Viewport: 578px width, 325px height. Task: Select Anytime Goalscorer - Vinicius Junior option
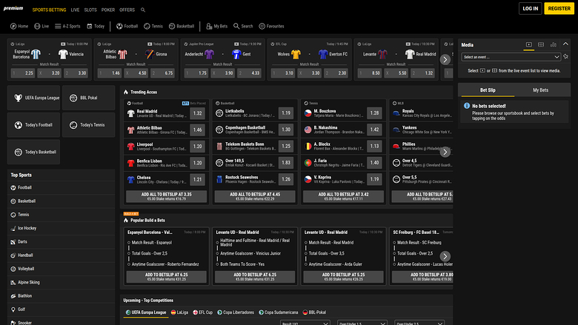(x=217, y=254)
